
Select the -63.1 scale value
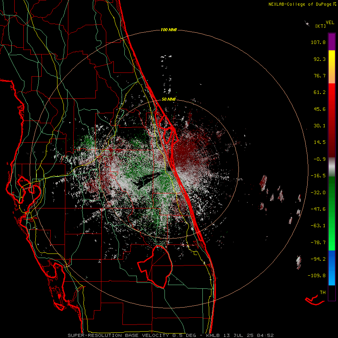point(318,226)
